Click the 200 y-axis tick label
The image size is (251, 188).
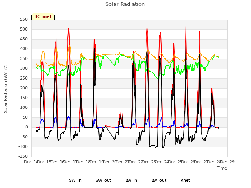point(24,88)
